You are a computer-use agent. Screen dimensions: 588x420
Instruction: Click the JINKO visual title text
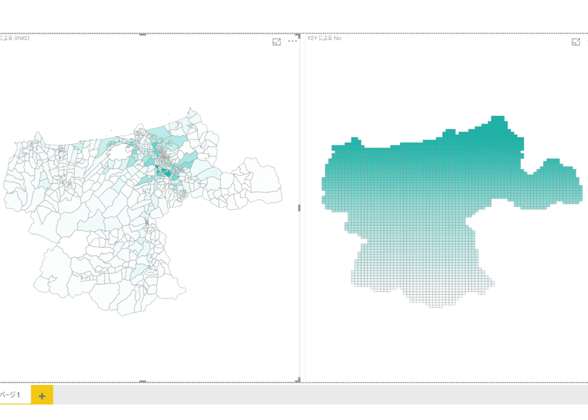pos(15,38)
